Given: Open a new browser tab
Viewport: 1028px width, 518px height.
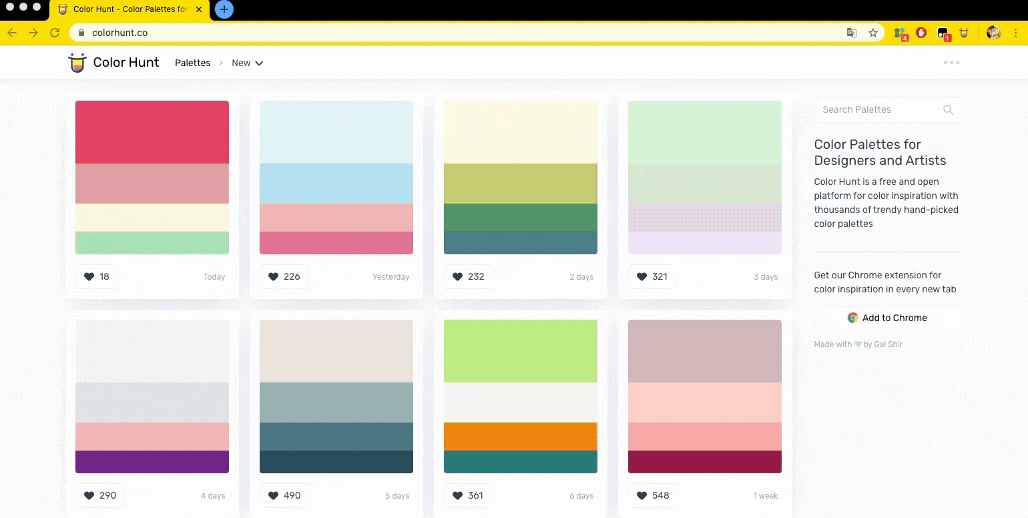Looking at the screenshot, I should (x=224, y=9).
